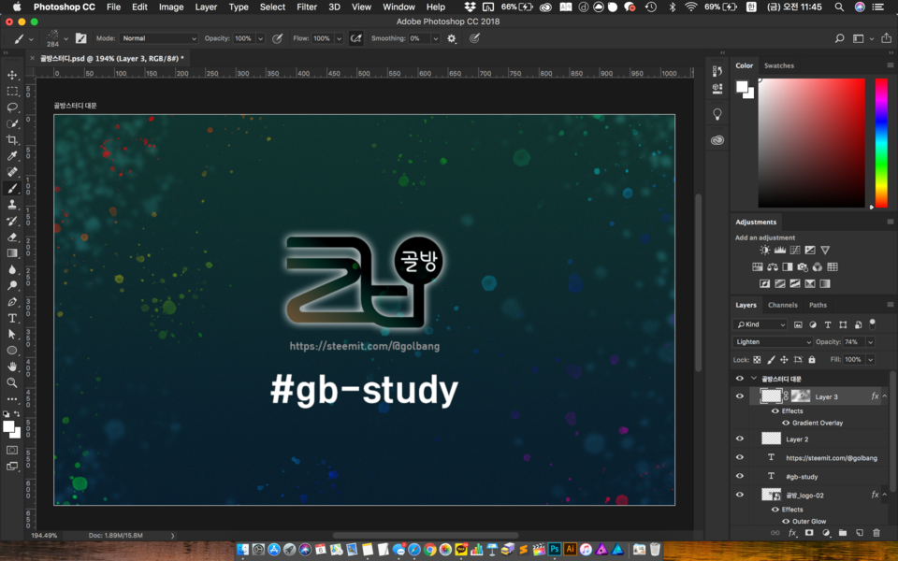Viewport: 898px width, 561px height.
Task: Open Creative Cloud Libraries panel icon
Action: pyautogui.click(x=717, y=140)
